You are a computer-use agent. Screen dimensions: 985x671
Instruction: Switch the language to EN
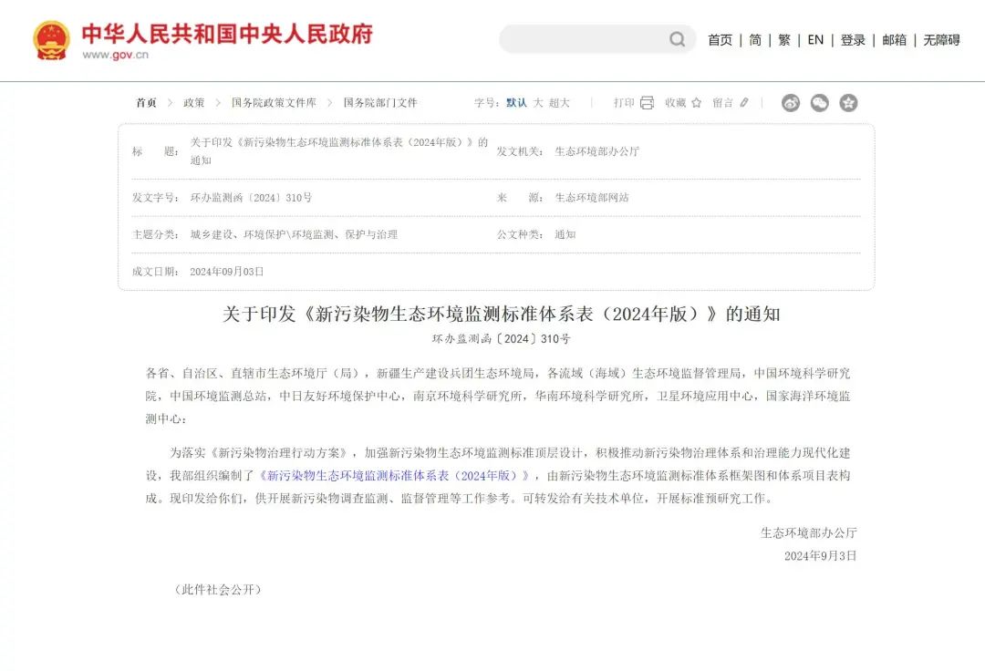815,40
